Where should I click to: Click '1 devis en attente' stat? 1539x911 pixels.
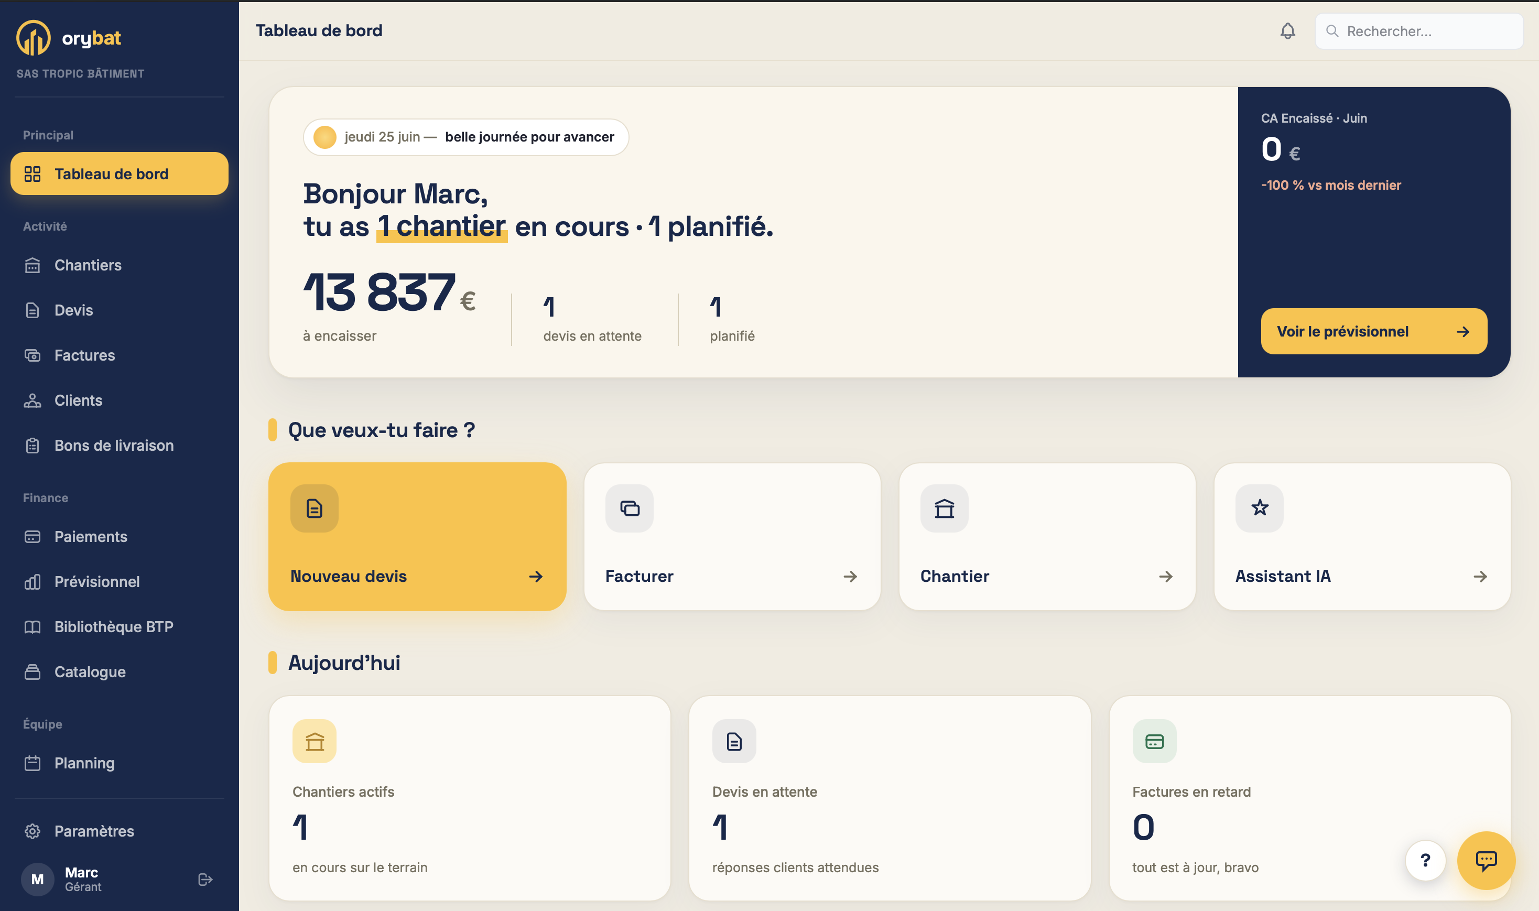pyautogui.click(x=592, y=319)
